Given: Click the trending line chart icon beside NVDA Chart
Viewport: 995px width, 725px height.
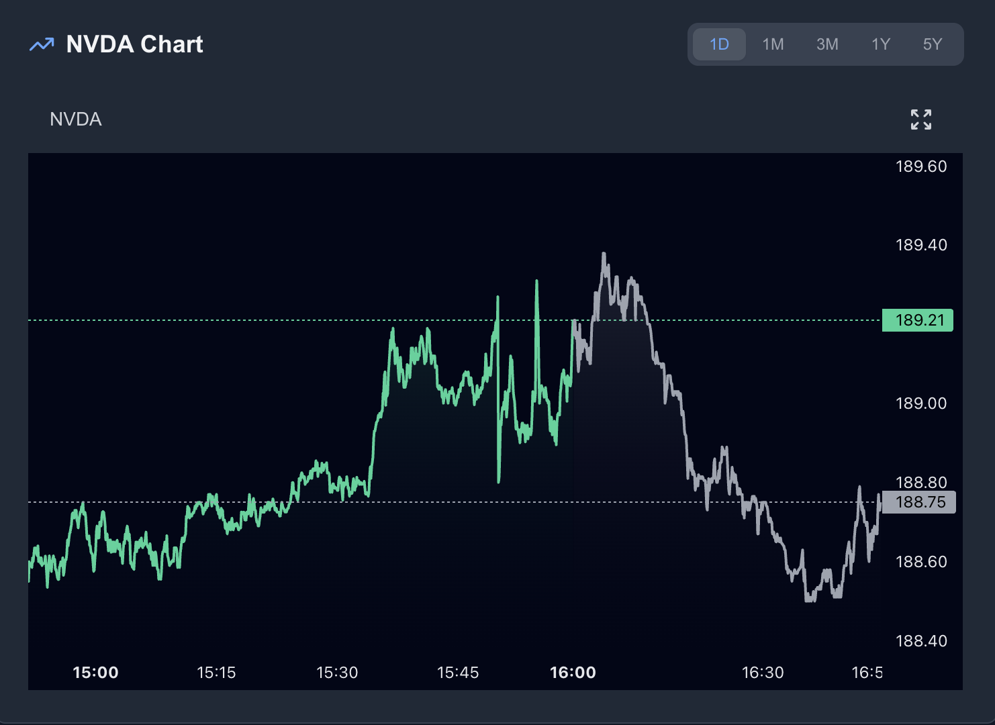Looking at the screenshot, I should tap(41, 44).
